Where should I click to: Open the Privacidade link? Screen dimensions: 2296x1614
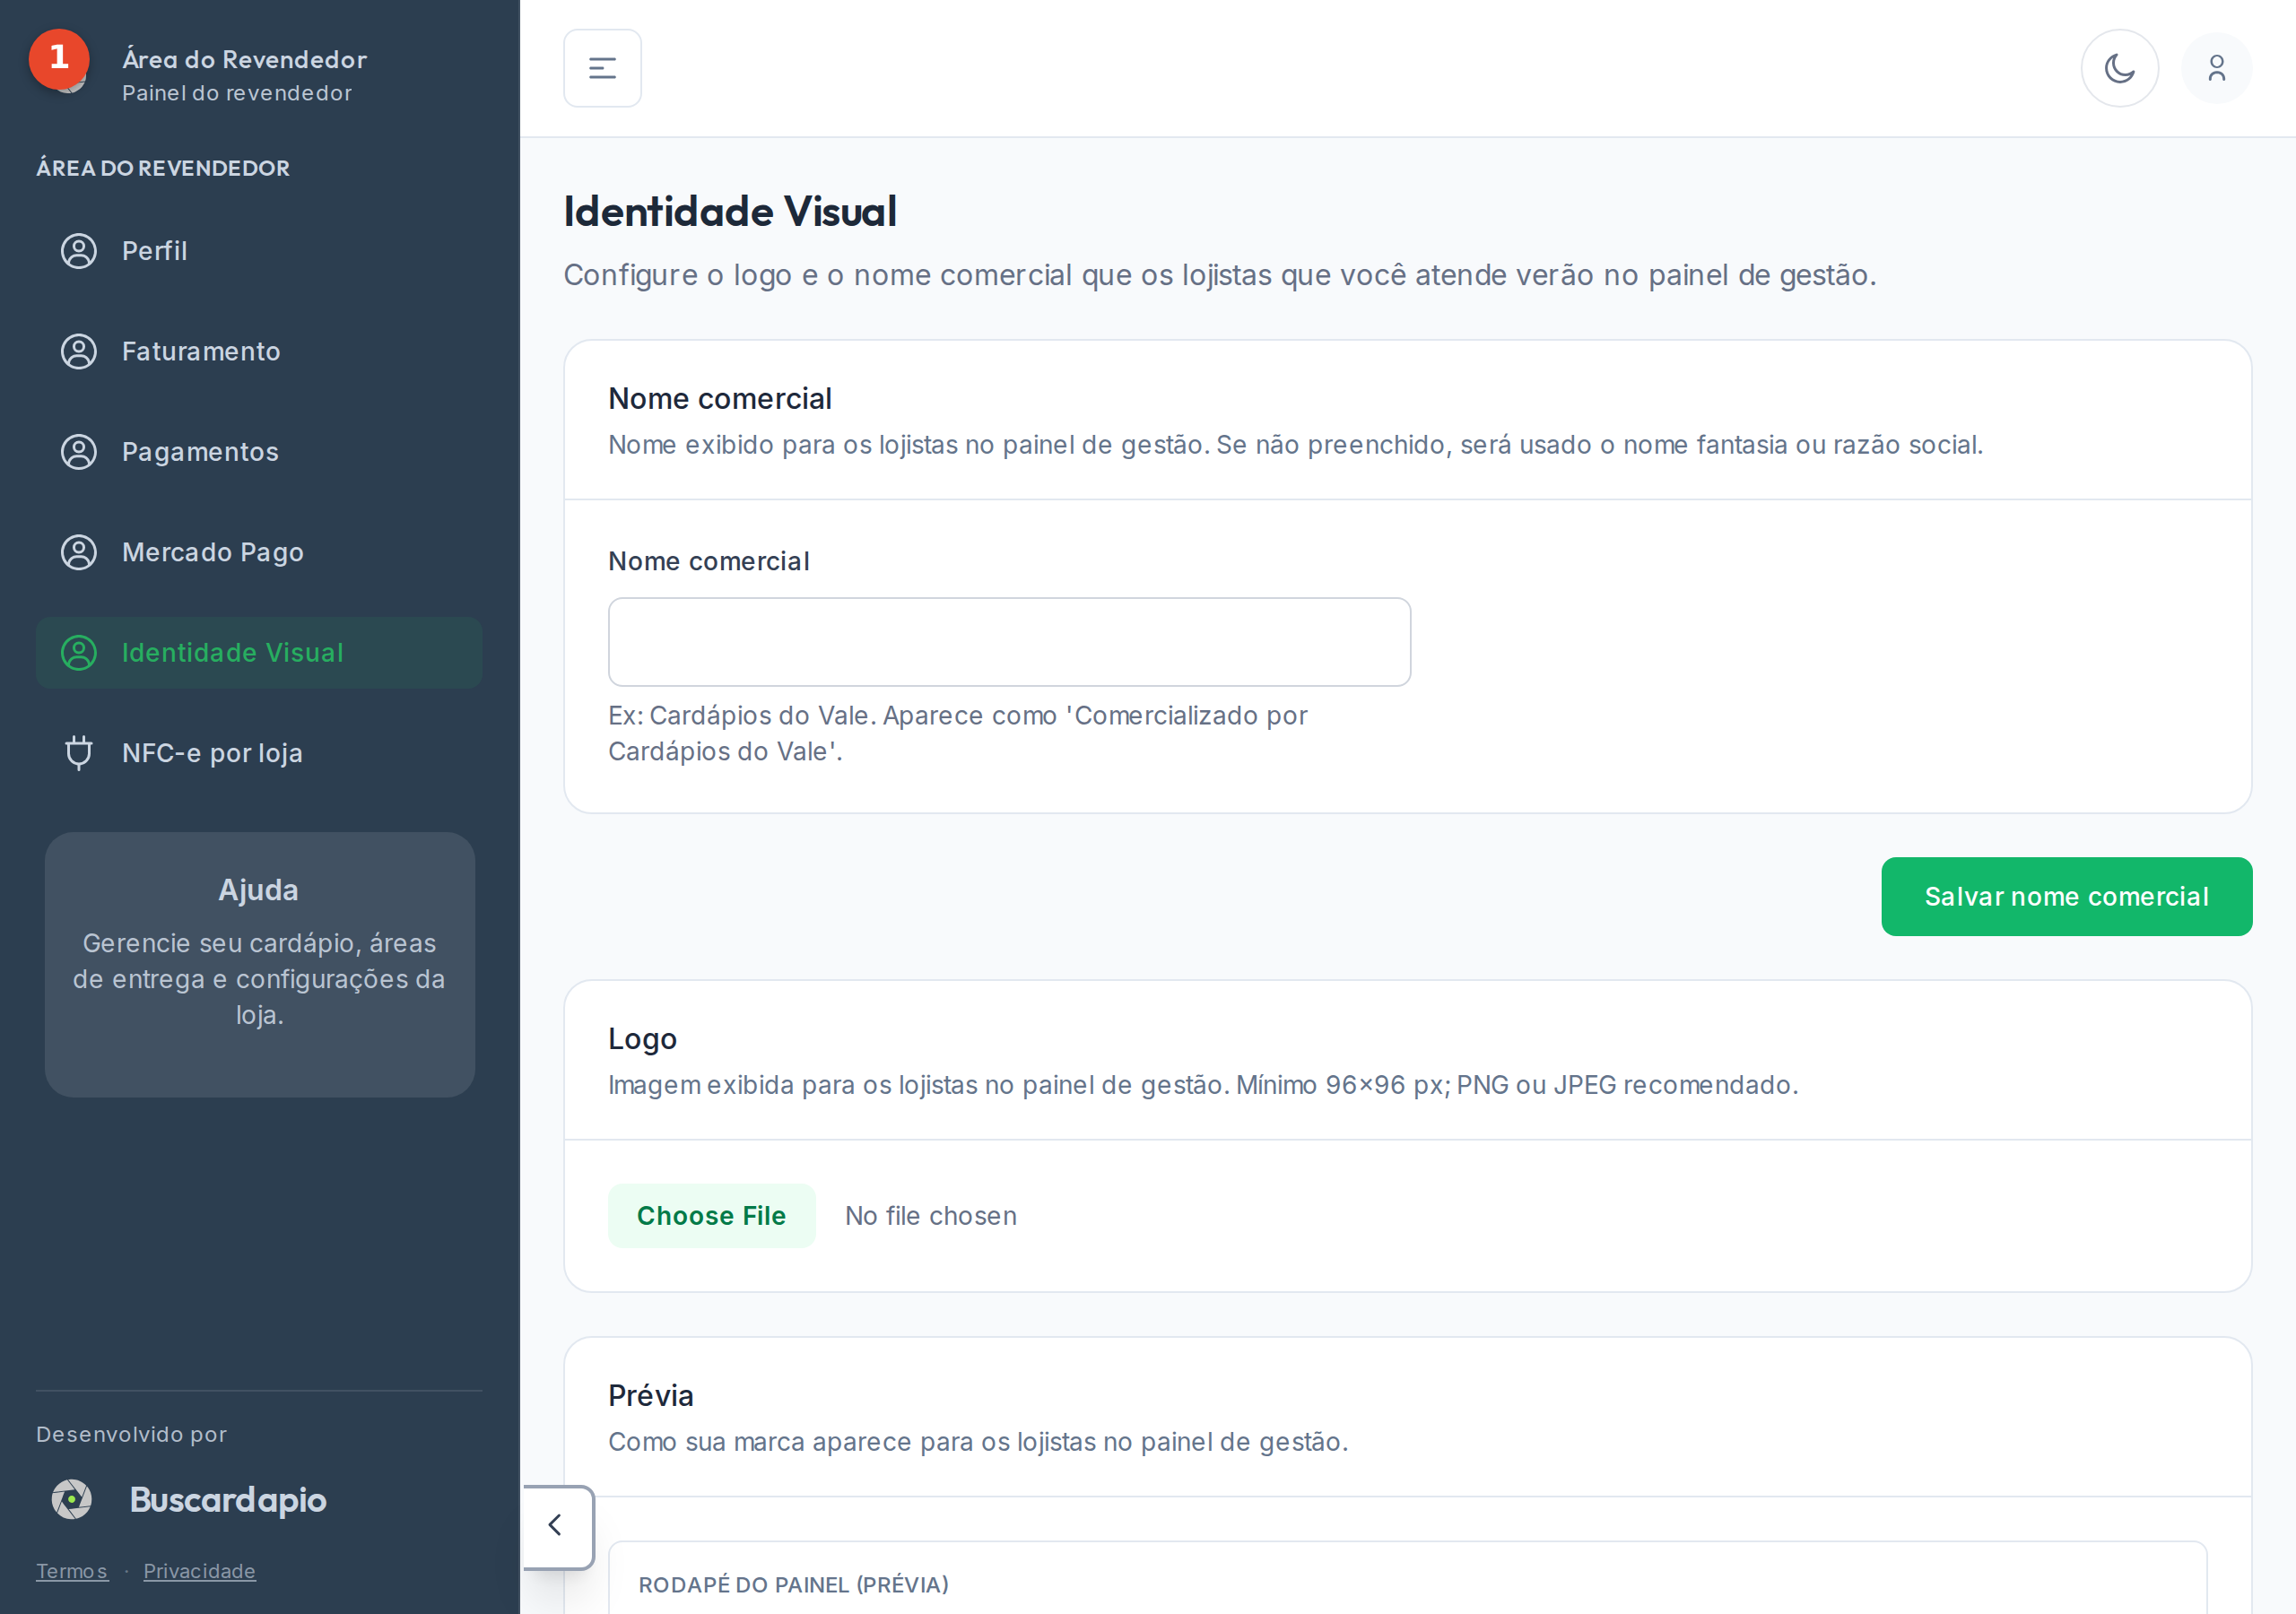tap(199, 1570)
